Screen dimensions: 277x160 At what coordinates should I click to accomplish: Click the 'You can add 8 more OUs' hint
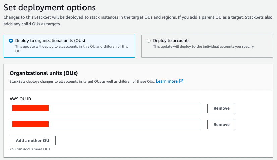(x=30, y=149)
